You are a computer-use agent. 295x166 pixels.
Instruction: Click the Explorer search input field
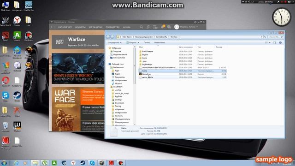click(x=276, y=37)
